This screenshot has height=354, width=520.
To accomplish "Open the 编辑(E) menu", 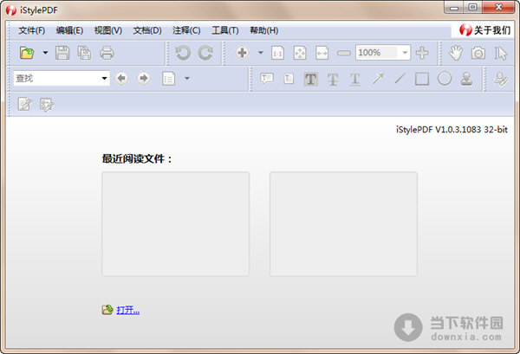I will pos(69,30).
